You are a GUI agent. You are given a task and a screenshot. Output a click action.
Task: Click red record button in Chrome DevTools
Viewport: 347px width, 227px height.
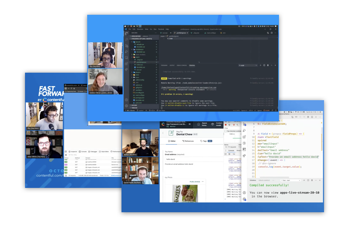pos(226,125)
